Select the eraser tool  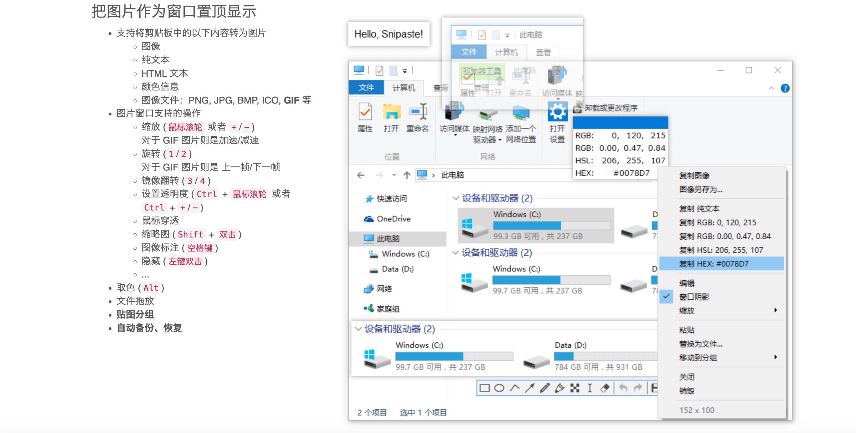point(605,388)
